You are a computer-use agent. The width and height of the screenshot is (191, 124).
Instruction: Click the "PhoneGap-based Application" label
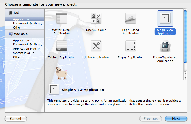coord(165,59)
